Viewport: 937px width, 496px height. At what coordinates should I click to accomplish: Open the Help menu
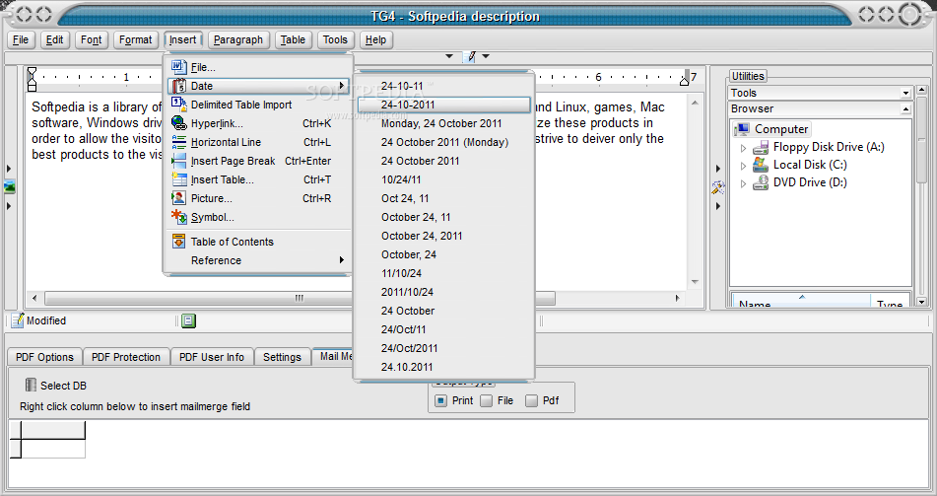coord(375,40)
